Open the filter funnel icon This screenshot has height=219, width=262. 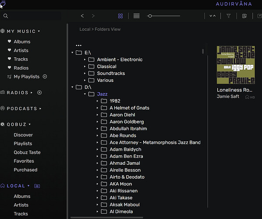(x=228, y=16)
